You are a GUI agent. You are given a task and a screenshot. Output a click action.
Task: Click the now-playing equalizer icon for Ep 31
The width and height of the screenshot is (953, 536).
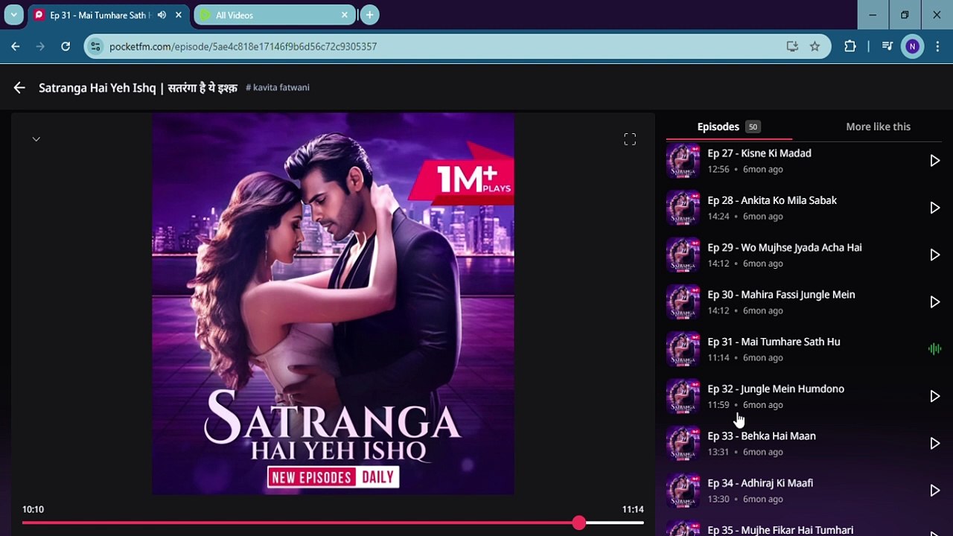click(x=934, y=349)
